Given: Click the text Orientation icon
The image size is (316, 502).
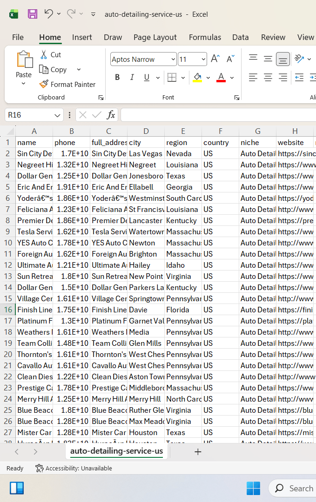Looking at the screenshot, I should 299,59.
